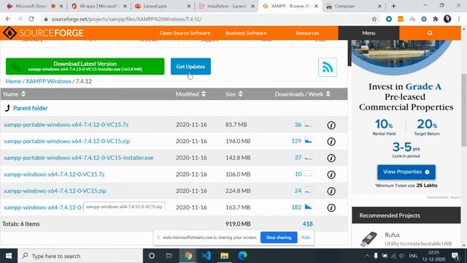
Task: Click the Stop sharing button
Action: click(279, 237)
